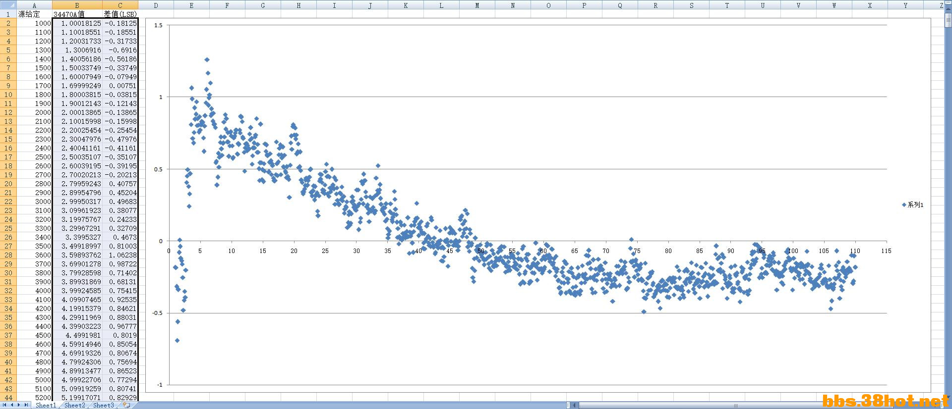Click the x-axis label 25
This screenshot has width=952, height=409.
click(325, 251)
